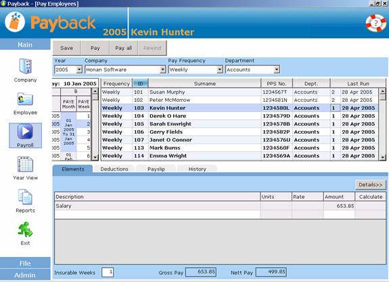Select the Janet O Connor row
The height and width of the screenshot is (282, 389).
(x=239, y=140)
